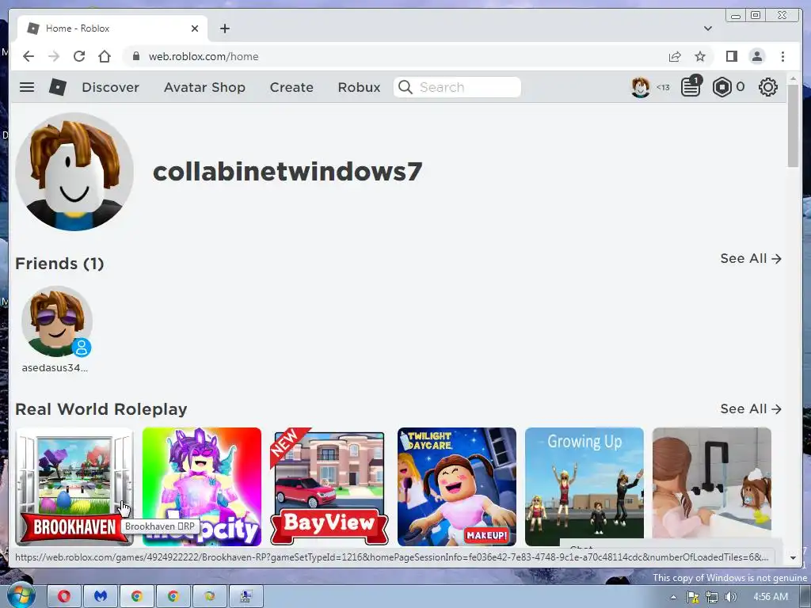811x608 pixels.
Task: Reload the page with refresh icon
Action: click(79, 56)
